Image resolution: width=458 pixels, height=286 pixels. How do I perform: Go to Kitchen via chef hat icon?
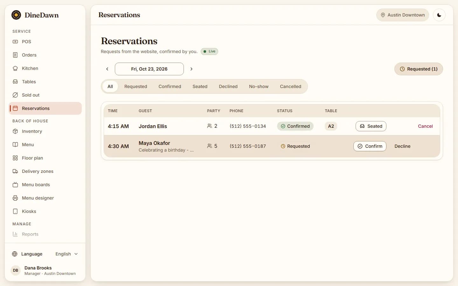(15, 68)
